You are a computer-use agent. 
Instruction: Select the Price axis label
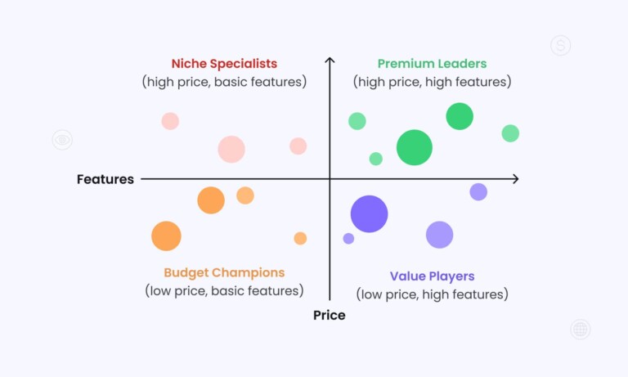[330, 315]
